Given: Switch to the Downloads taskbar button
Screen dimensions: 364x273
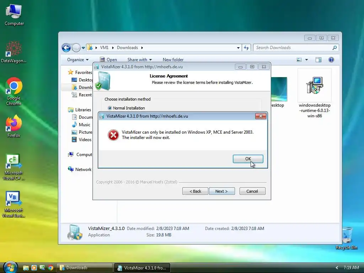Looking at the screenshot, I should [x=85, y=268].
